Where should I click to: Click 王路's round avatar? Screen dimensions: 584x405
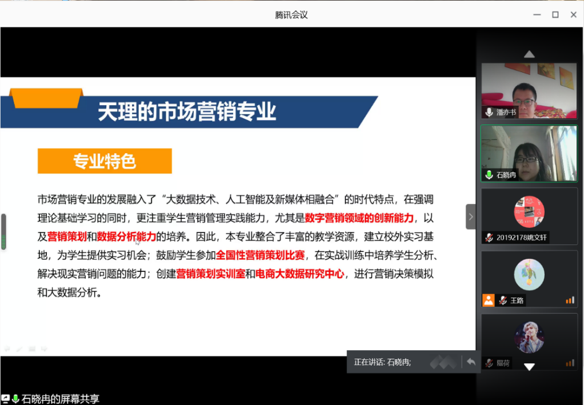(x=529, y=274)
